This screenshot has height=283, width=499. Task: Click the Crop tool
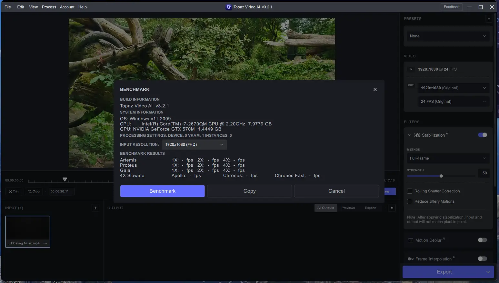(x=34, y=191)
